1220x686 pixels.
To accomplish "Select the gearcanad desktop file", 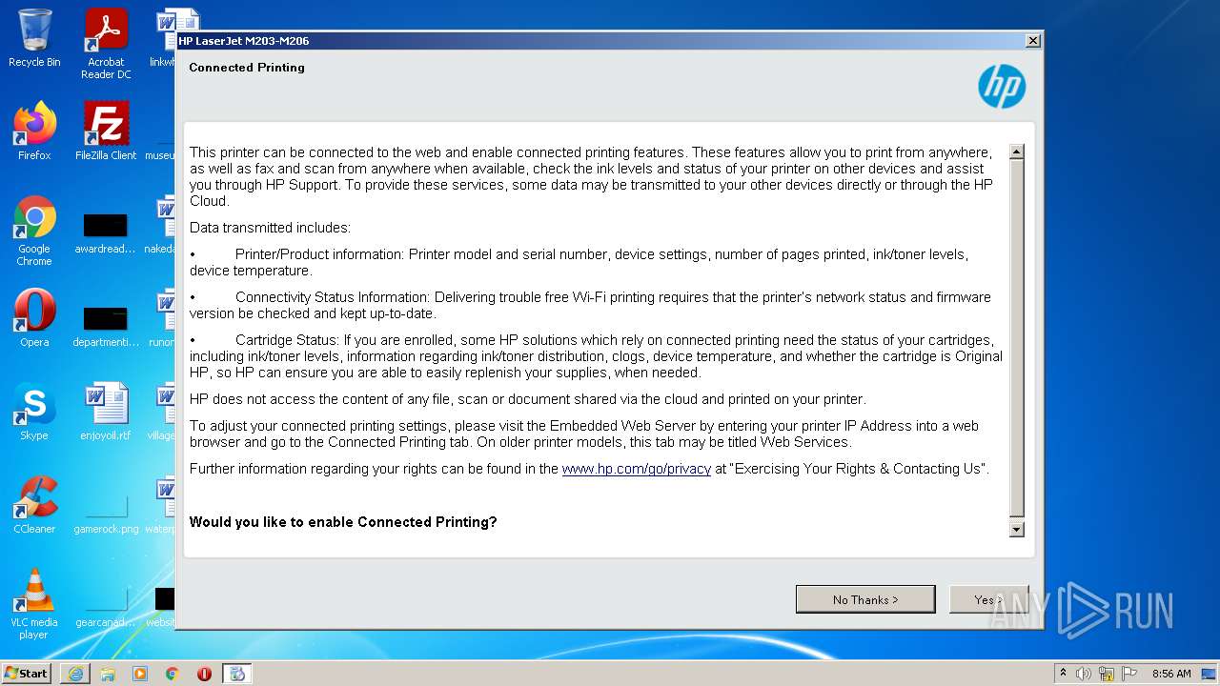I will (x=106, y=608).
